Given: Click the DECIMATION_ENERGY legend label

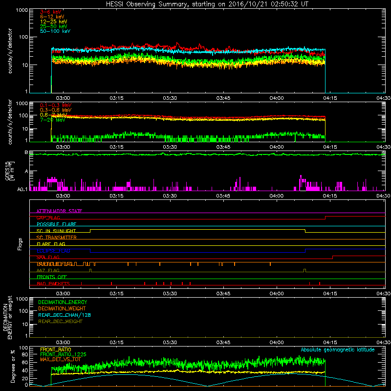Looking at the screenshot, I should [63, 302].
